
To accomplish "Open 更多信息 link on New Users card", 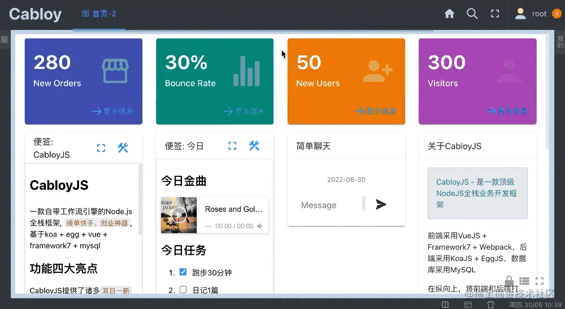I will click(375, 111).
